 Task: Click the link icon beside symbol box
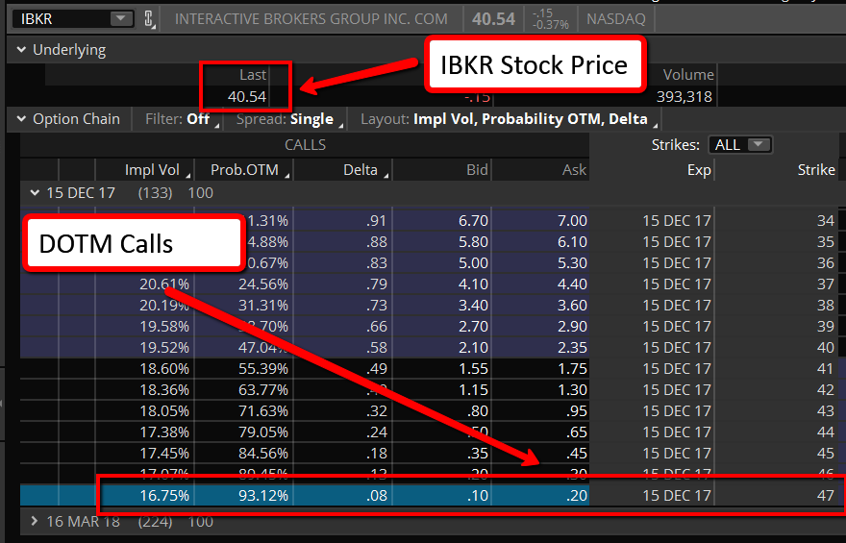pyautogui.click(x=149, y=19)
